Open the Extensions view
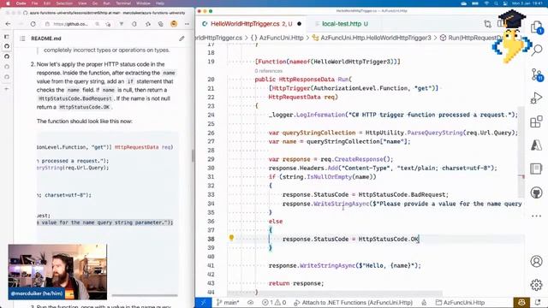Image resolution: width=548 pixels, height=308 pixels. pyautogui.click(x=537, y=121)
